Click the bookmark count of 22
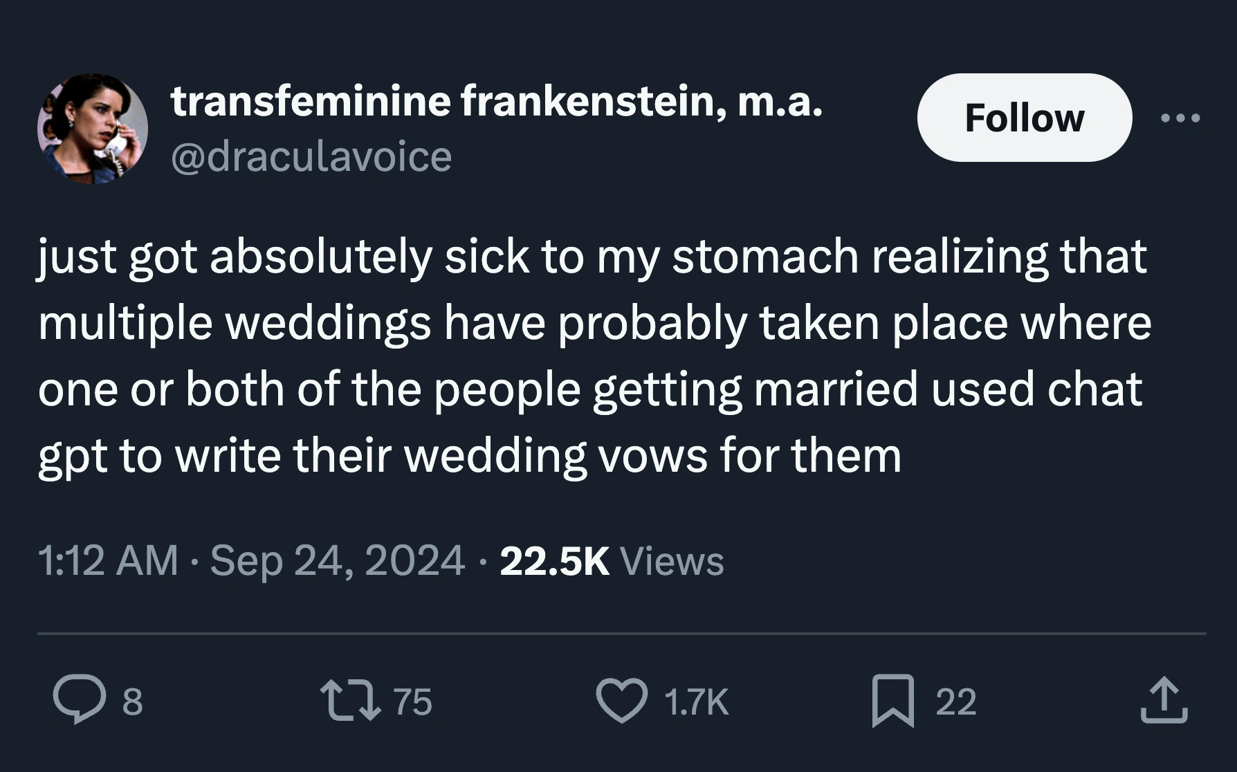Screen dimensions: 1237x772 (x=955, y=701)
